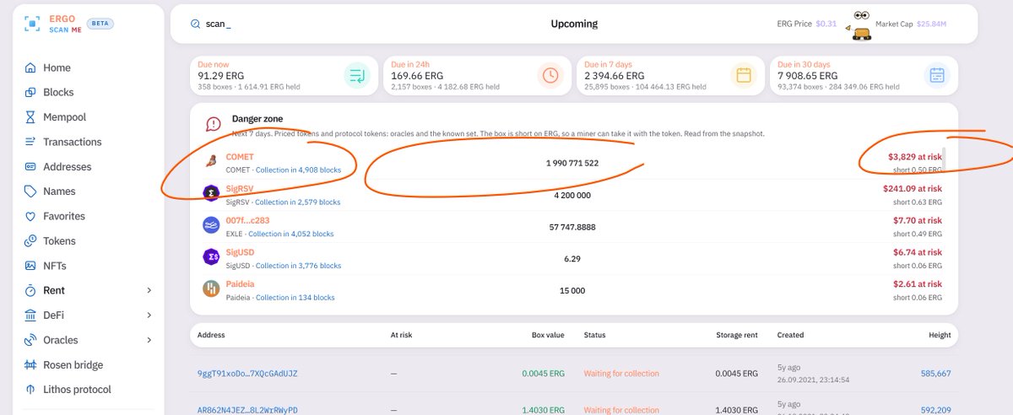Click the Oracles signal icon
The width and height of the screenshot is (1013, 415).
30,340
